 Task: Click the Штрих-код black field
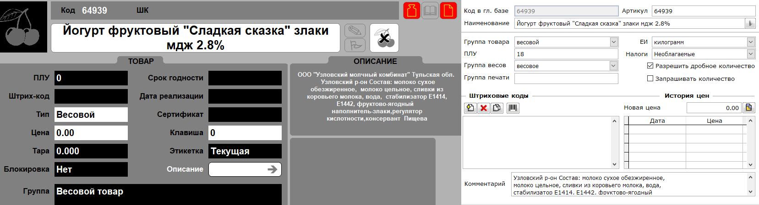(x=91, y=96)
